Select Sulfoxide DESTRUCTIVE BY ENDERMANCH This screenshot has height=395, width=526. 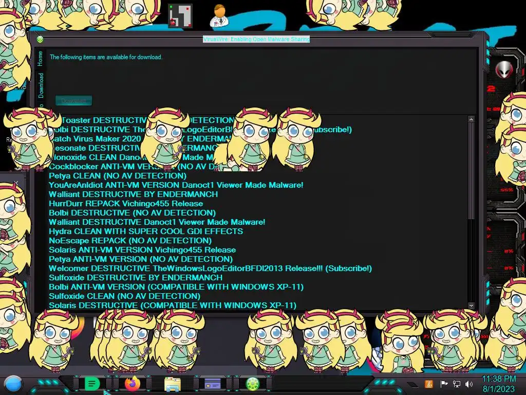136,277
